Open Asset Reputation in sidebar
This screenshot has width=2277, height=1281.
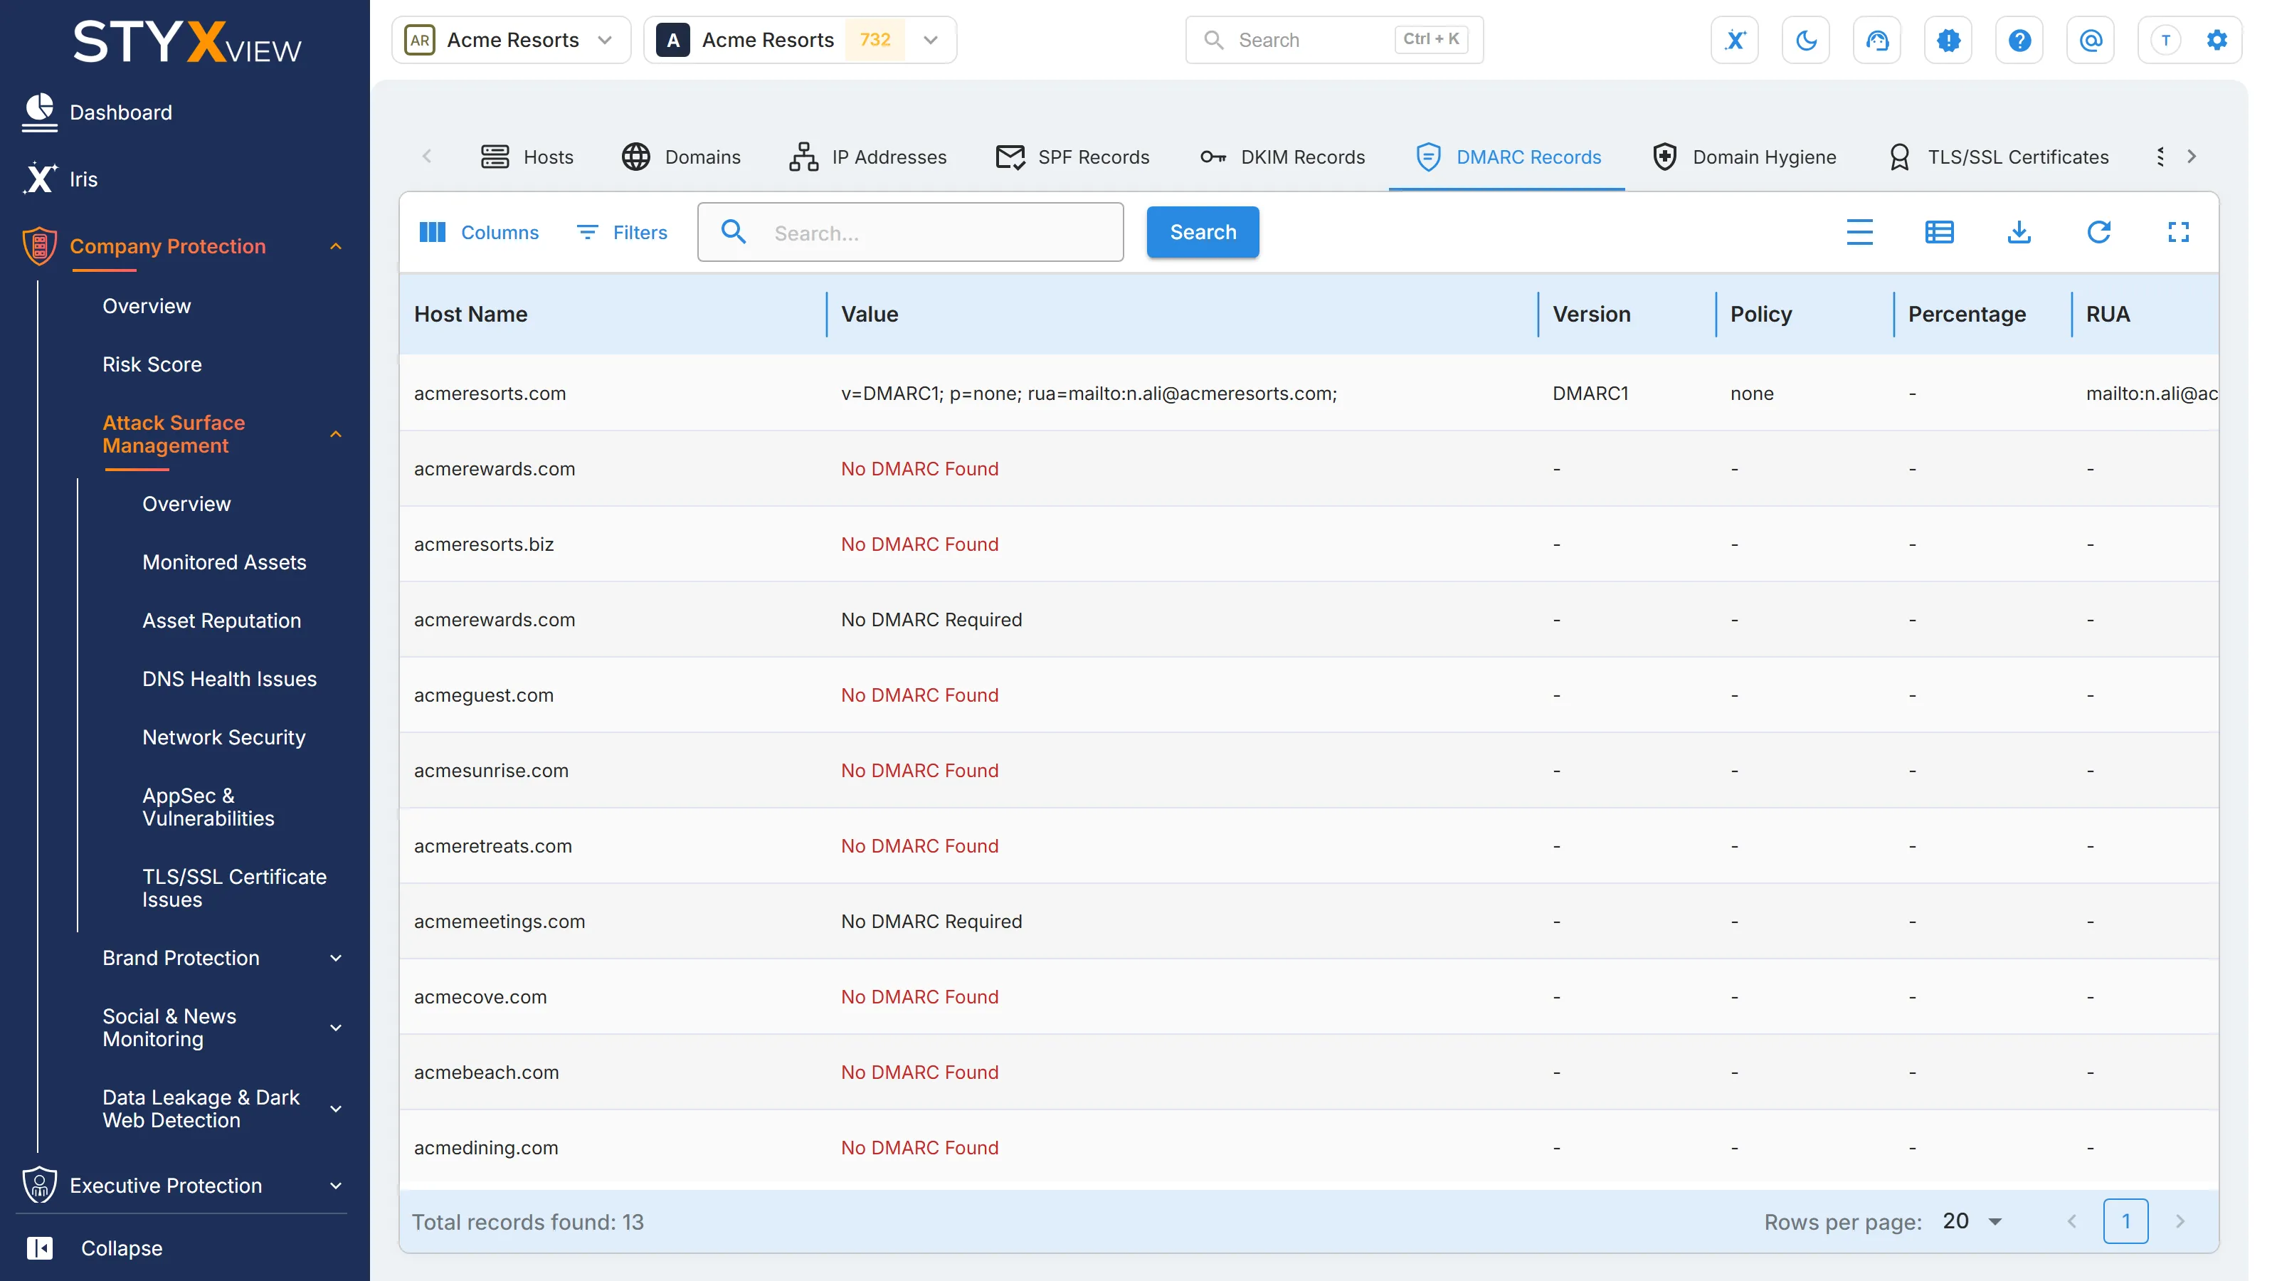pos(221,621)
